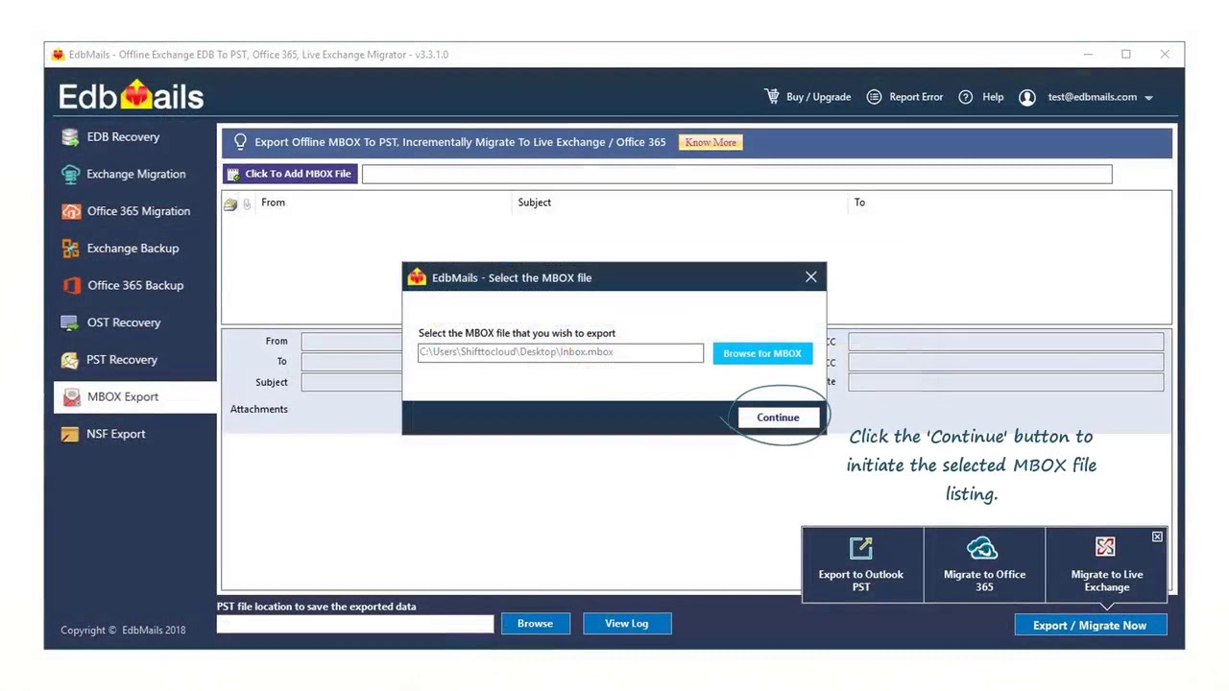Screen dimensions: 1229x691
Task: Click the MBOX file path field
Action: (561, 353)
